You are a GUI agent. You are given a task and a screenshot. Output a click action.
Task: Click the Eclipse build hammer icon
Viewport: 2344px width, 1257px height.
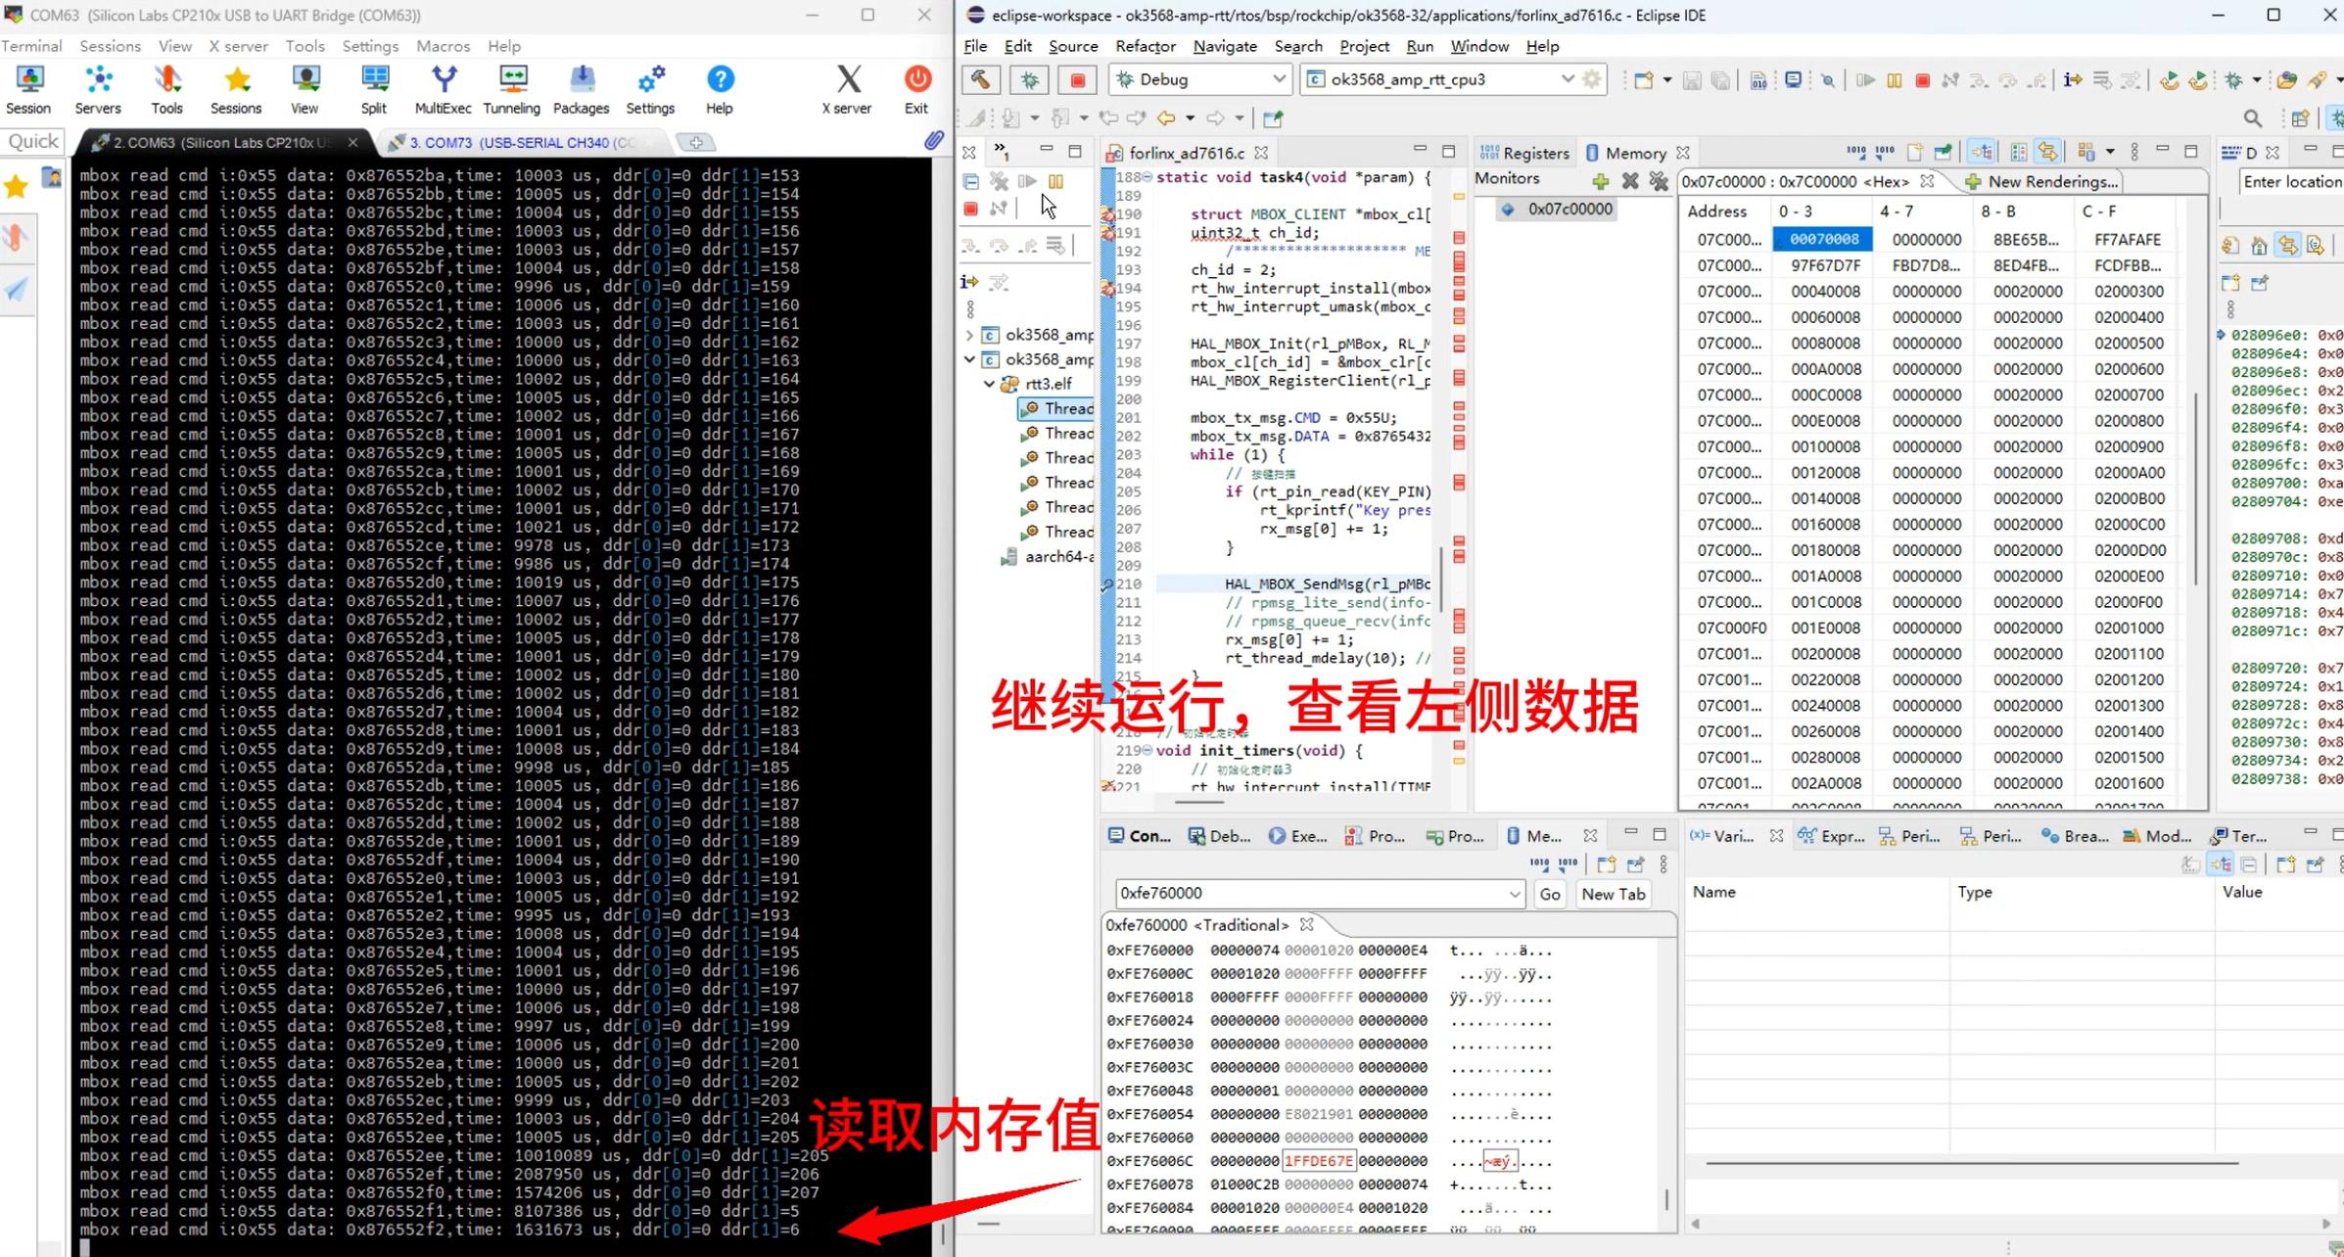[x=980, y=79]
